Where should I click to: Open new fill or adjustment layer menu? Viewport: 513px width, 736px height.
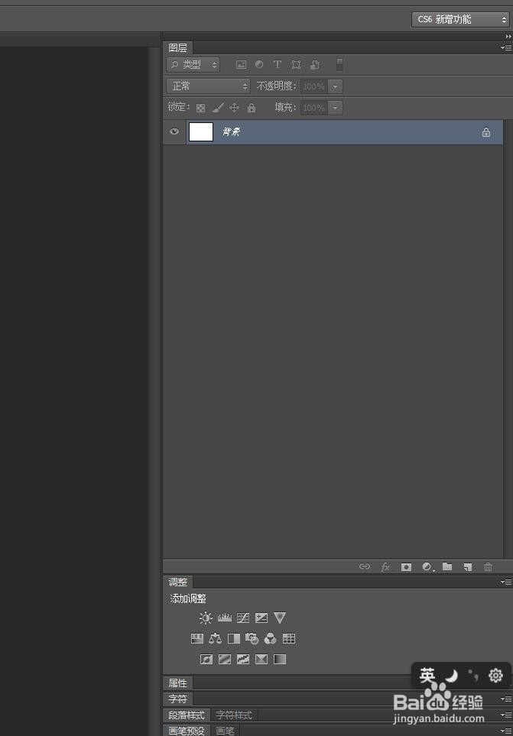(x=428, y=567)
